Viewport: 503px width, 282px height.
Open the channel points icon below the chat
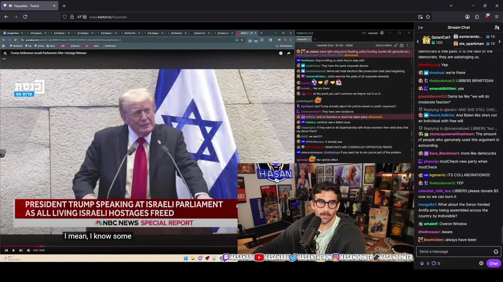(x=434, y=264)
